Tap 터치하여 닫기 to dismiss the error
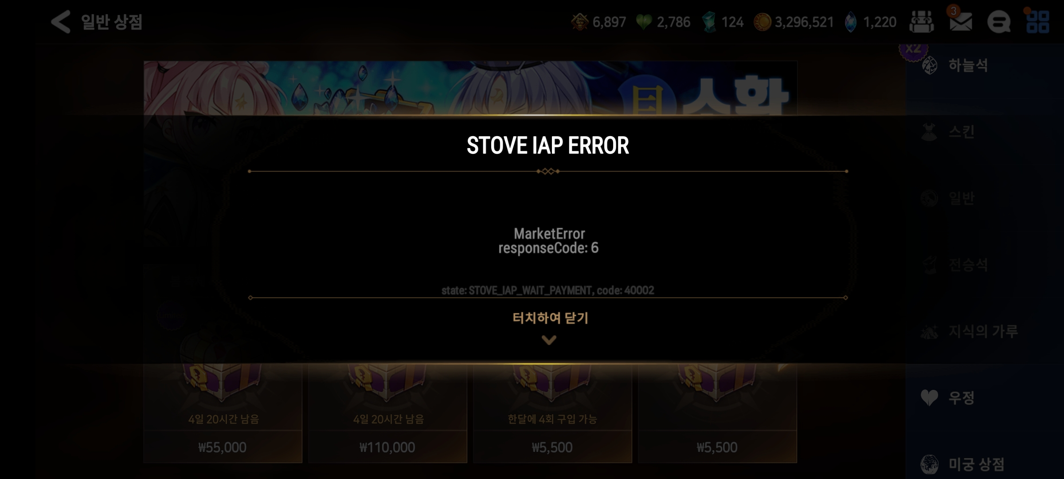 pyautogui.click(x=550, y=318)
